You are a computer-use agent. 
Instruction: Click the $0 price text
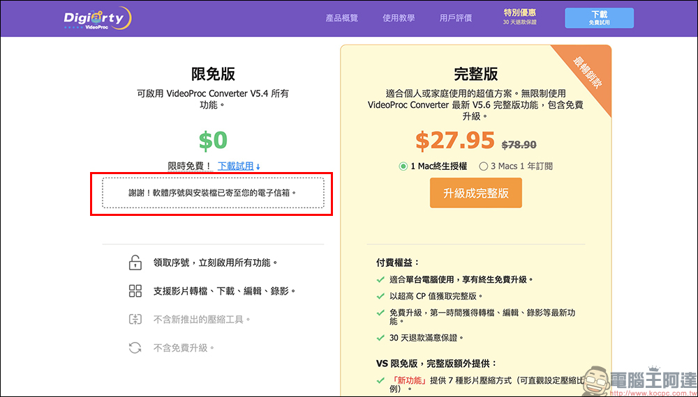(213, 140)
